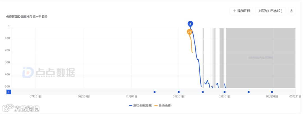Click the timeline dot between 11月01日 and 01月01日
Image resolution: width=303 pixels, height=114 pixels.
[x=155, y=92]
